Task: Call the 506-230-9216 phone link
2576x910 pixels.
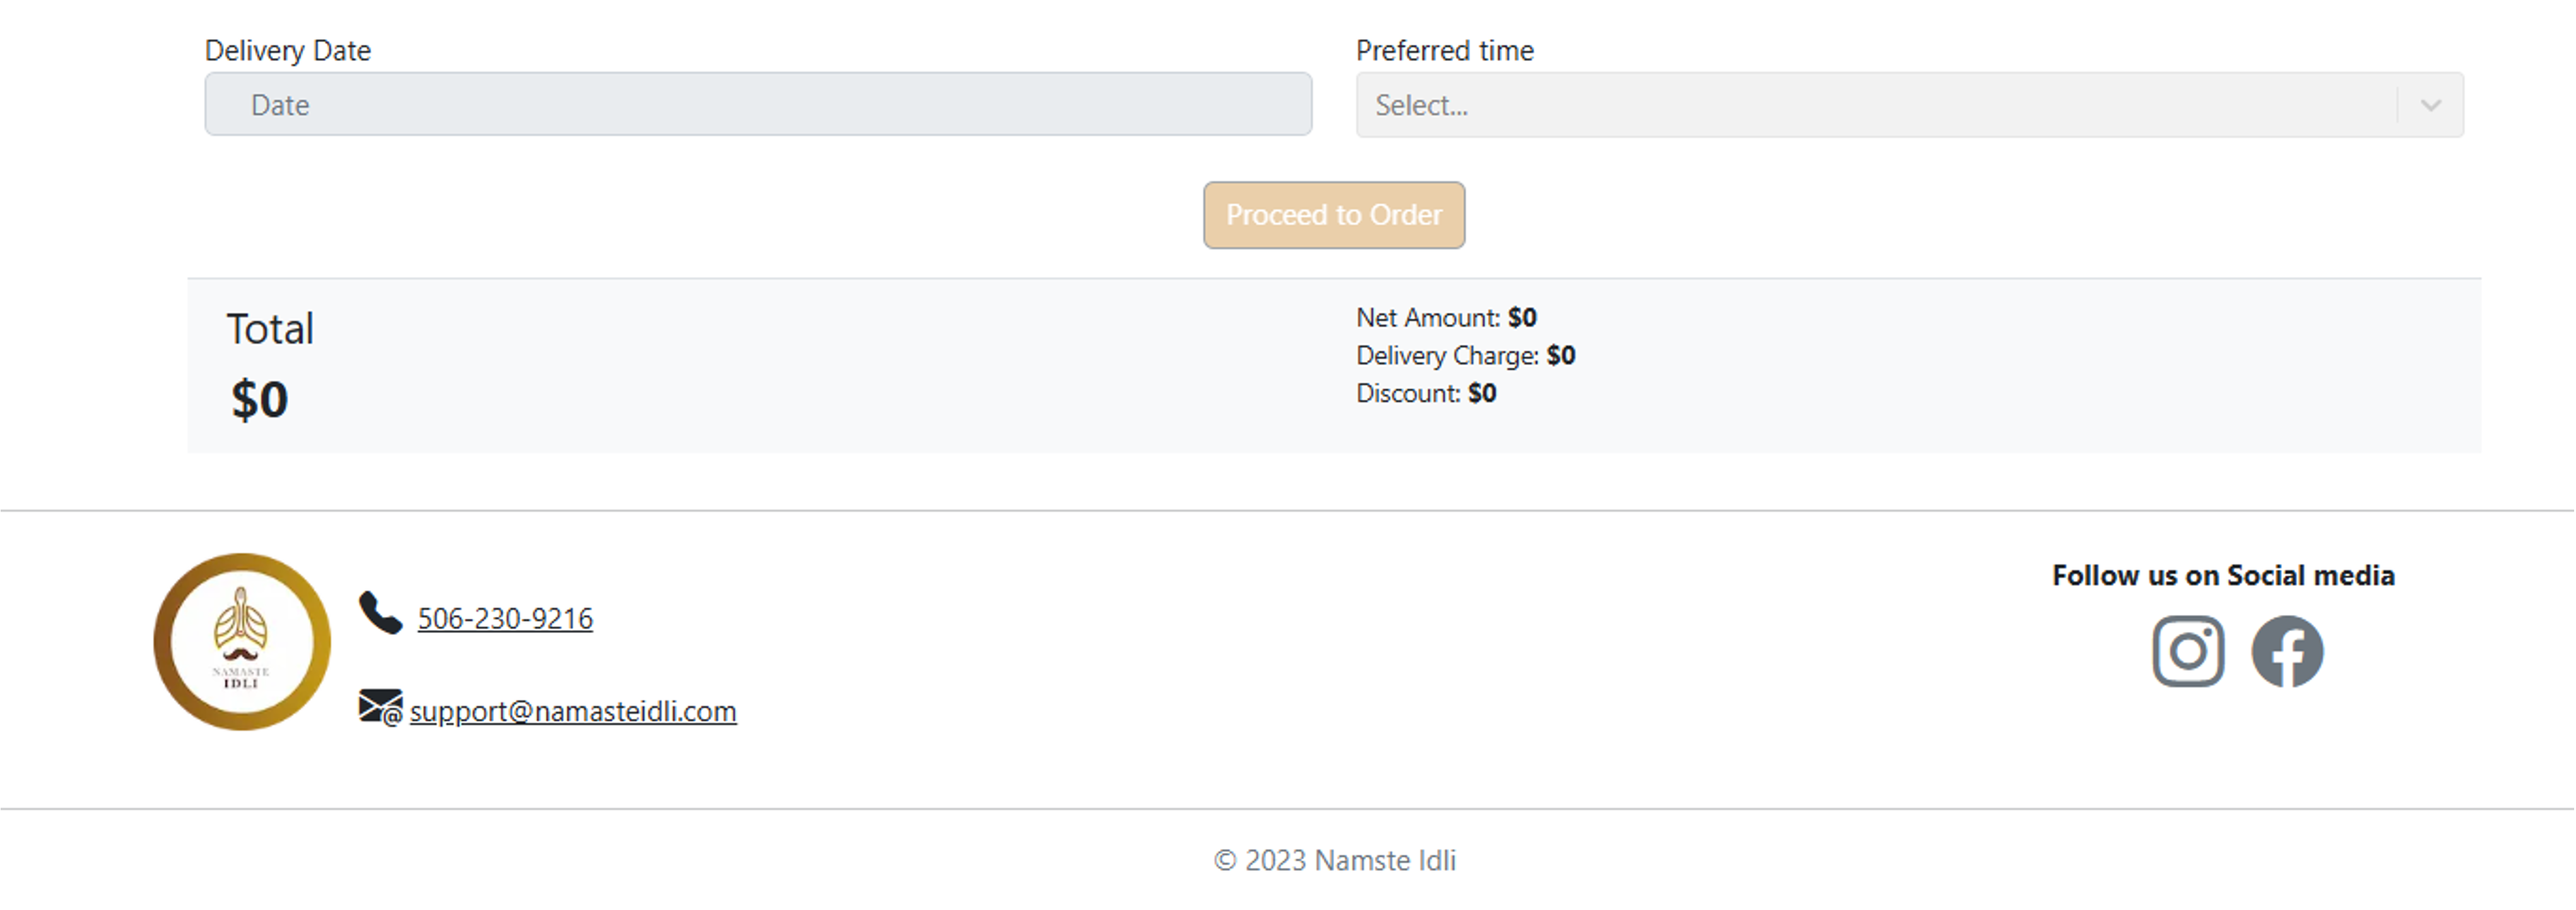Action: click(505, 619)
